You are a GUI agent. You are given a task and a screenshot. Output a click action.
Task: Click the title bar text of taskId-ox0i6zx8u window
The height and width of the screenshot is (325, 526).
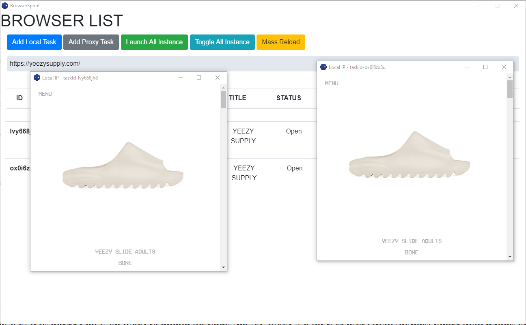[357, 67]
